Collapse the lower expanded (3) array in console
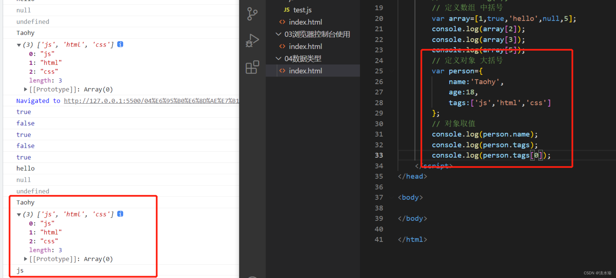616x278 pixels. click(19, 215)
